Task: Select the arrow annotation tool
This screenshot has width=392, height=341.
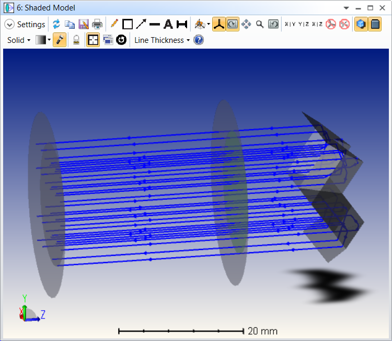Action: click(141, 24)
